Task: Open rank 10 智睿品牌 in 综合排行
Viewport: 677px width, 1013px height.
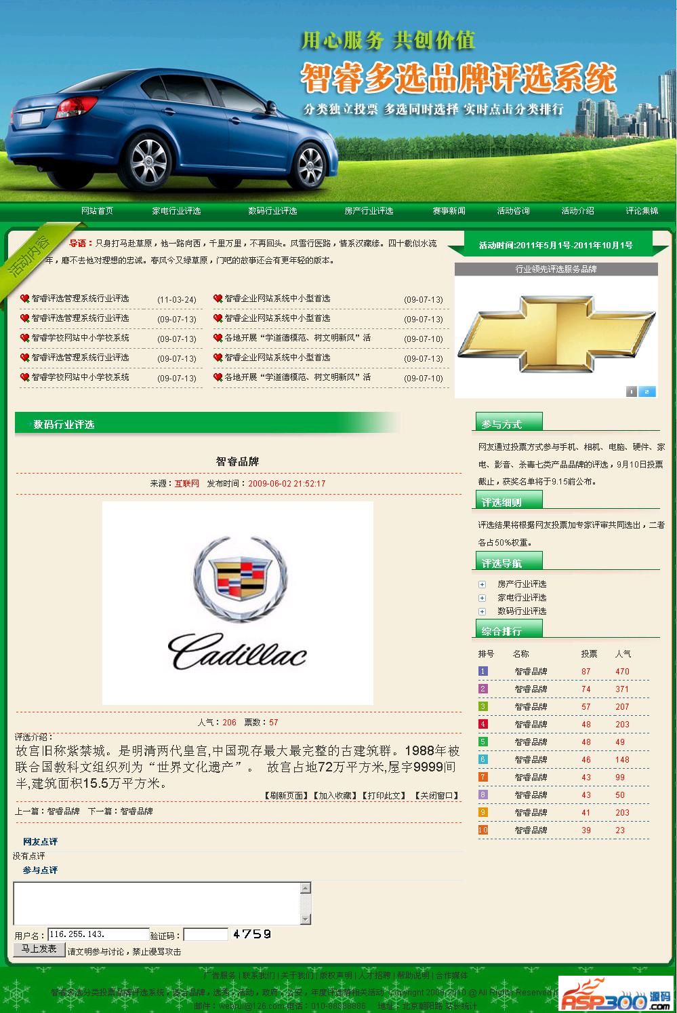Action: tap(531, 830)
